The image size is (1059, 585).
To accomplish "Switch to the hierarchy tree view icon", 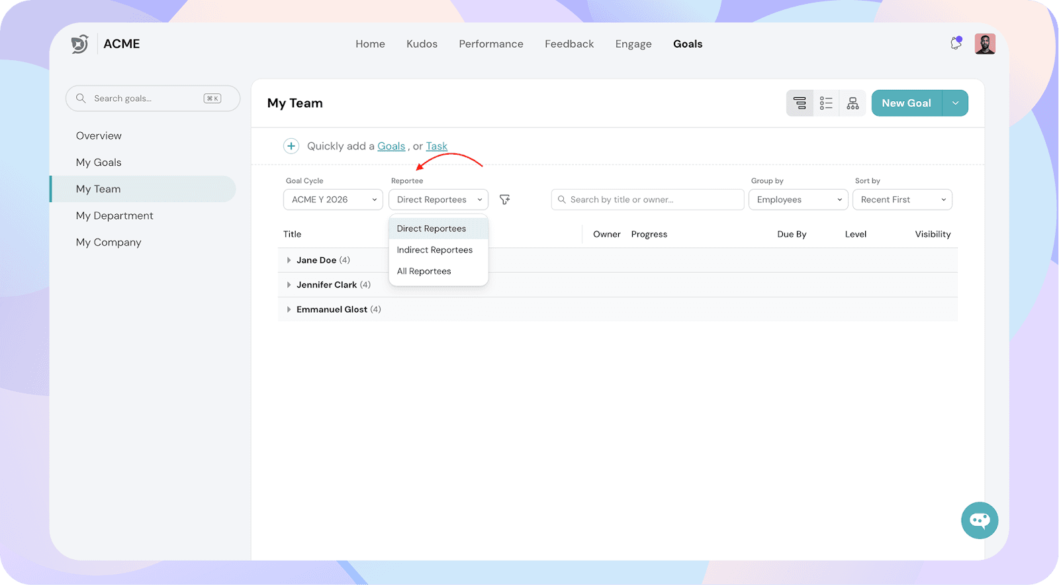I will click(x=800, y=103).
